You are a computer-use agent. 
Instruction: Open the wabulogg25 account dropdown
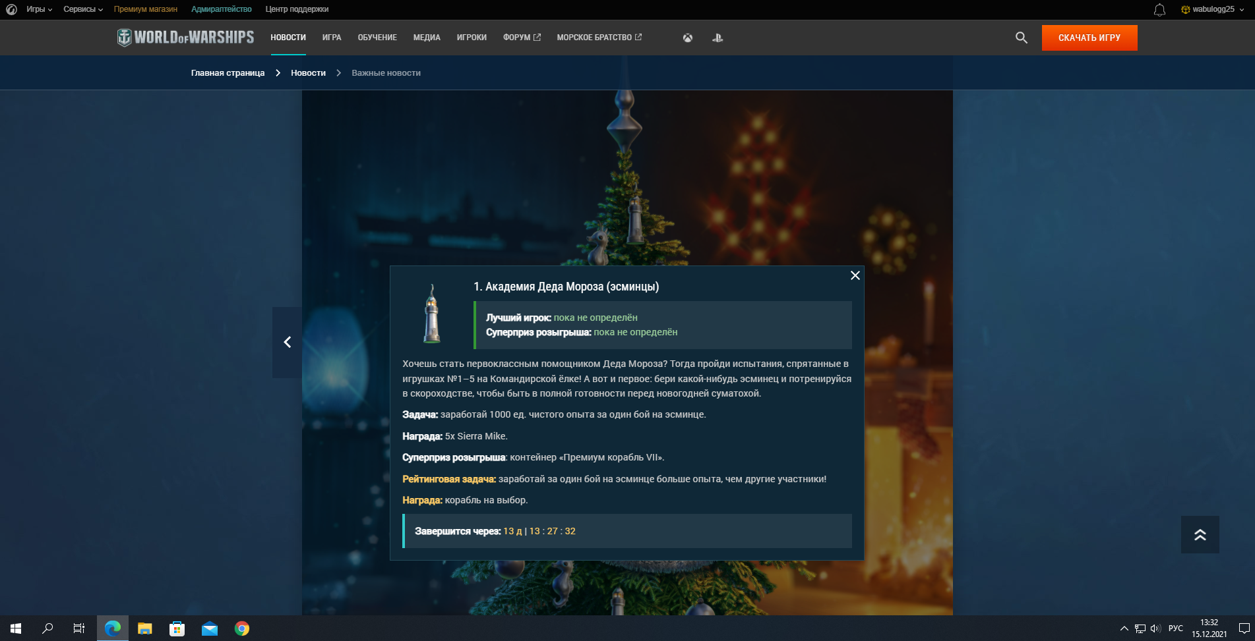[x=1213, y=9]
